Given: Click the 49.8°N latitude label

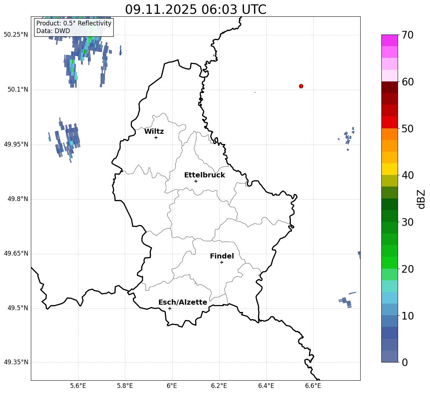Looking at the screenshot, I should (17, 199).
